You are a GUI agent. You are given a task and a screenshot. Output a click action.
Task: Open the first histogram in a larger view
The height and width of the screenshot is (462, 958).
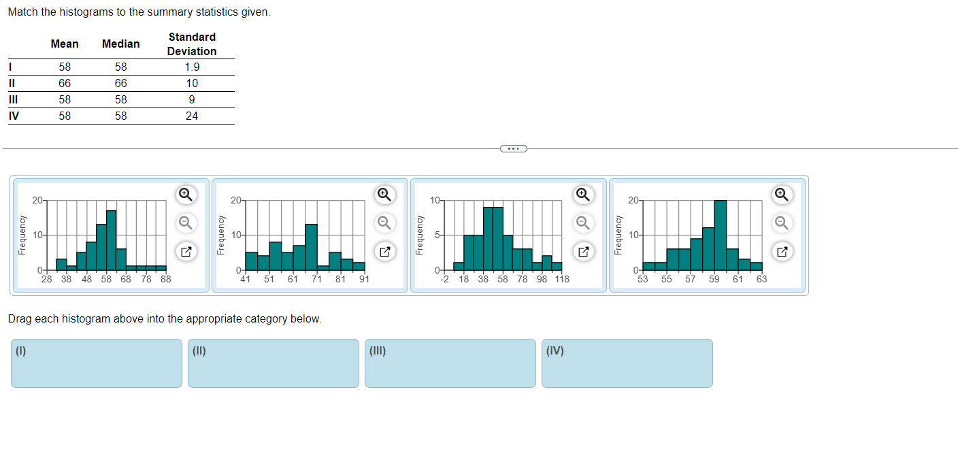click(x=185, y=251)
